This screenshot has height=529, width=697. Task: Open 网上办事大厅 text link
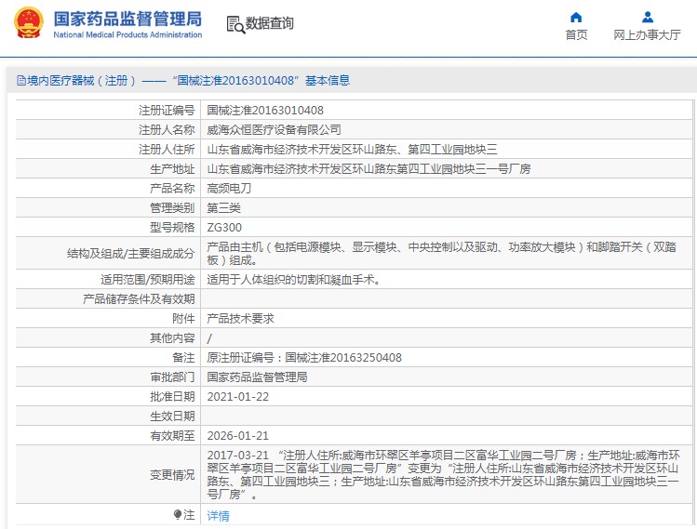[x=647, y=35]
